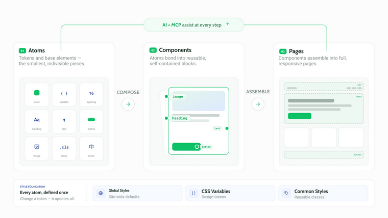This screenshot has width=388, height=218.
Task: Pick the green button atom tile
Action: (x=91, y=122)
